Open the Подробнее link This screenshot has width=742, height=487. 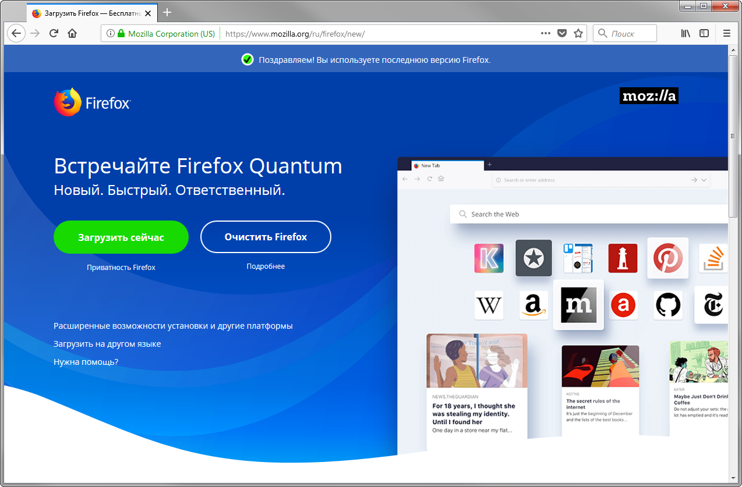pyautogui.click(x=266, y=266)
